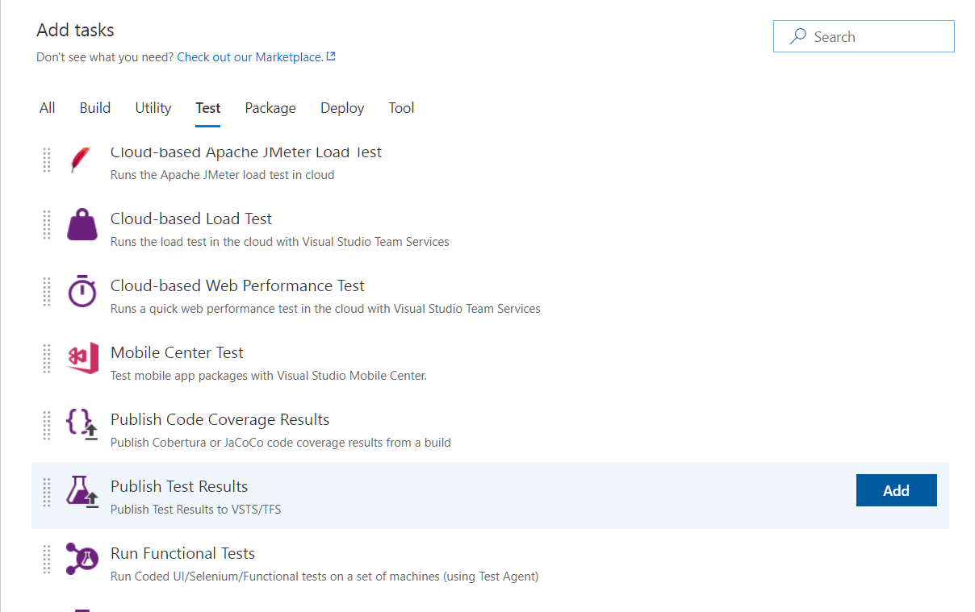Screen dimensions: 975x612
Task: Grab the drag handle for Publish Test Results
Action: [47, 492]
